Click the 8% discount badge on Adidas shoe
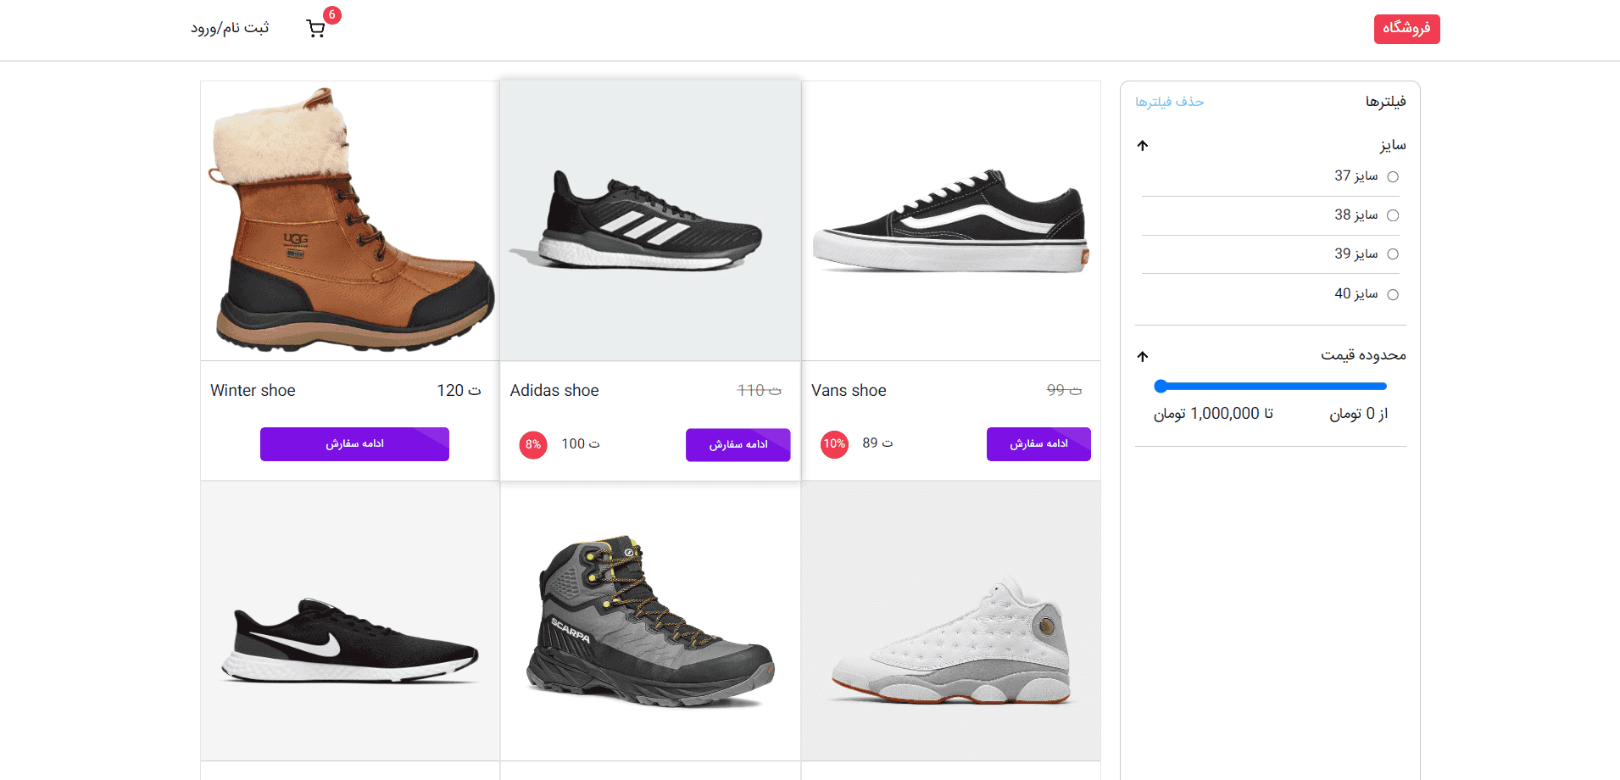 point(533,444)
